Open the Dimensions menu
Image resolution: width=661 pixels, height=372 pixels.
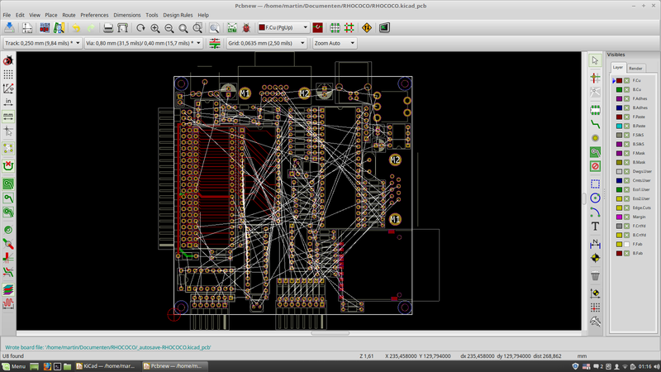127,15
